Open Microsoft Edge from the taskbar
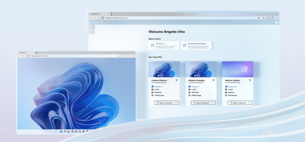Image resolution: width=305 pixels, height=142 pixels. (84, 131)
